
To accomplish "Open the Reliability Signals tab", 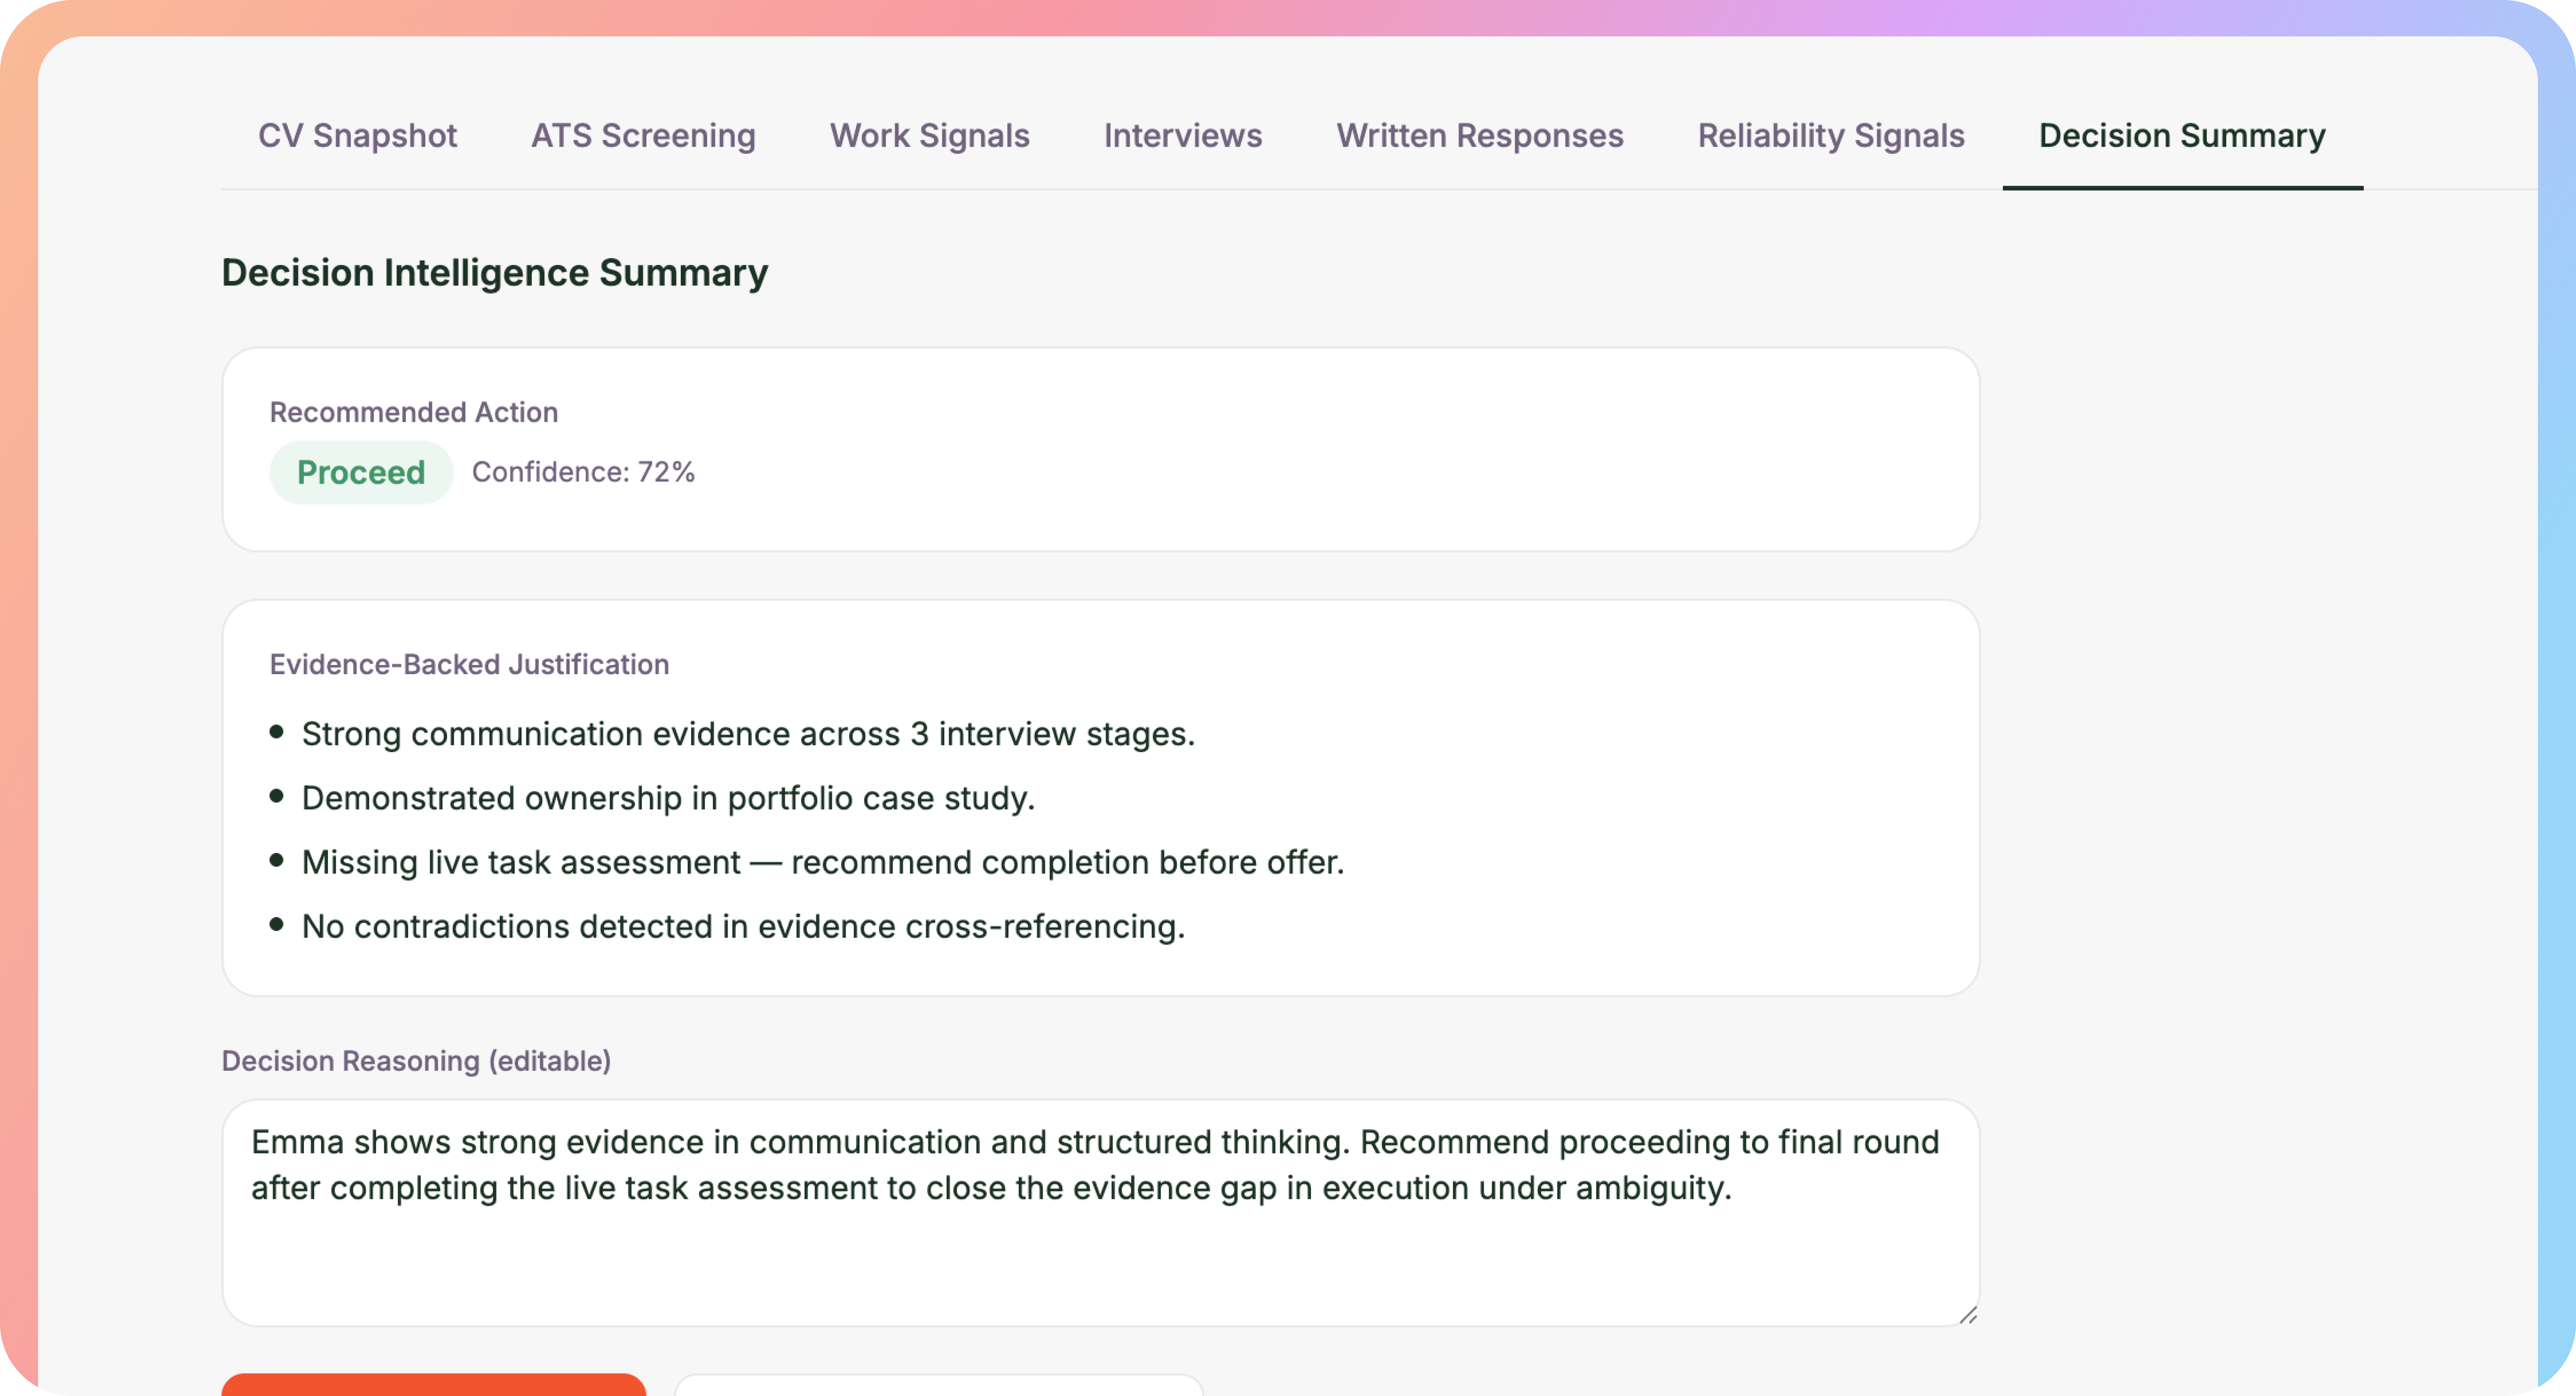I will tap(1830, 135).
